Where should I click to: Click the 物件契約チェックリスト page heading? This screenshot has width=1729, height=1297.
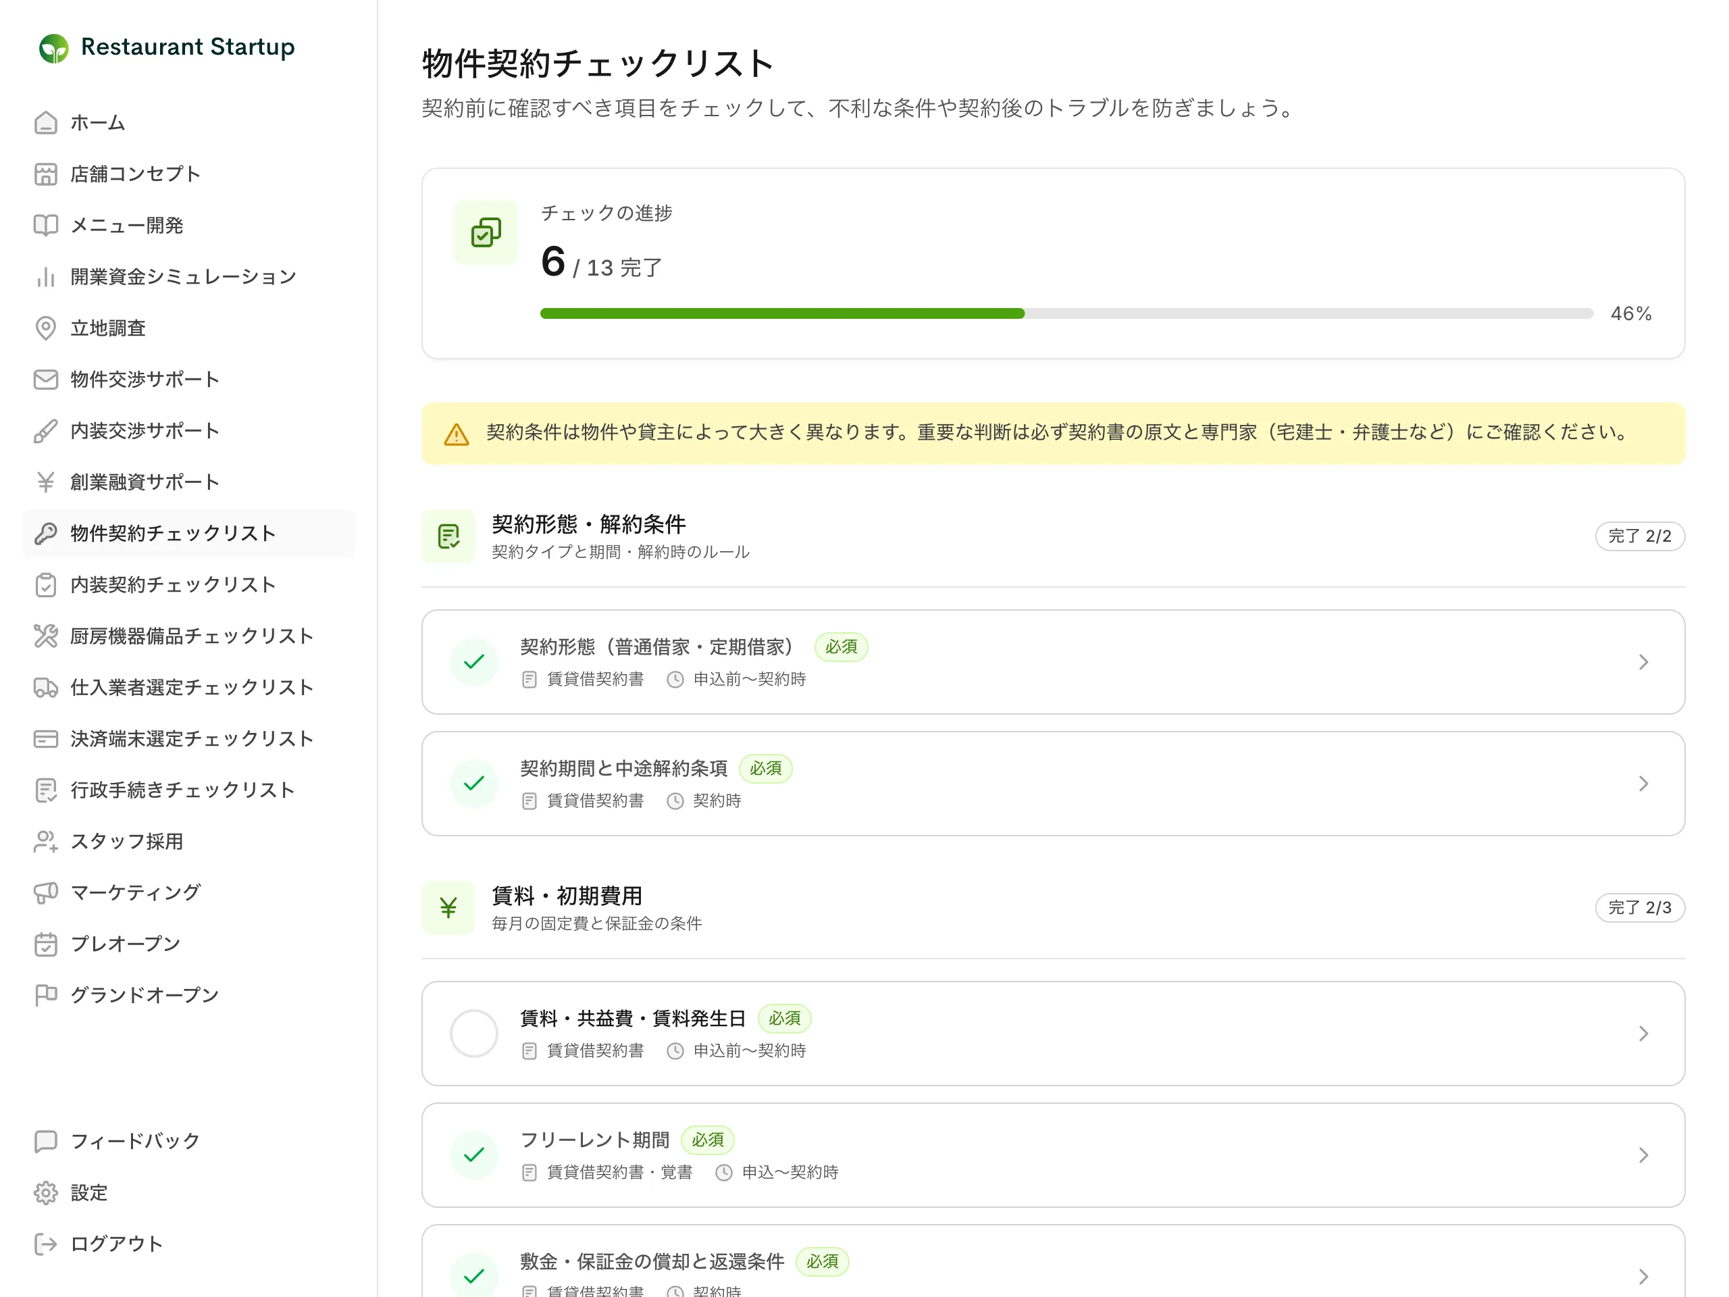coord(598,63)
